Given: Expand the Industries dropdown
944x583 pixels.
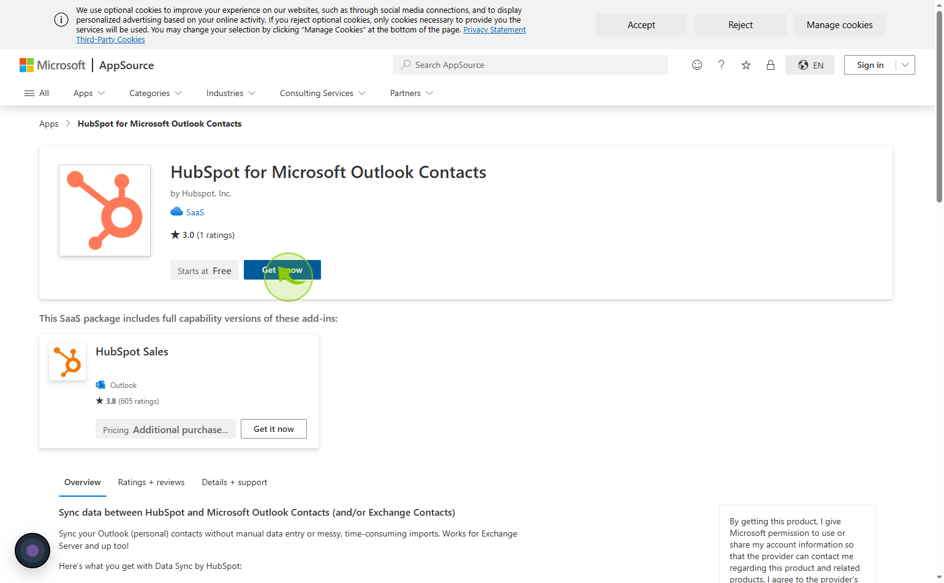Looking at the screenshot, I should coord(231,93).
